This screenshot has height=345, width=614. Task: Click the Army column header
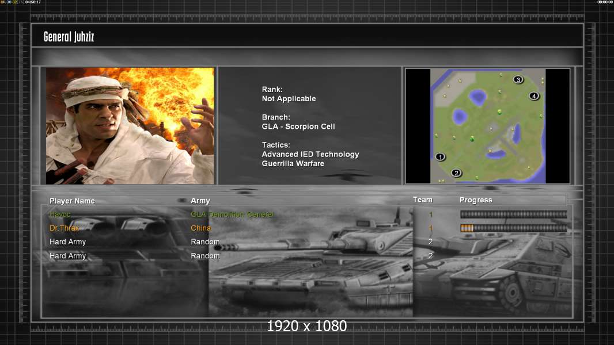click(x=200, y=201)
